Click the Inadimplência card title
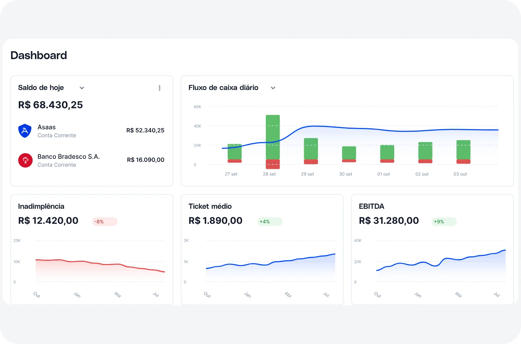 pos(41,206)
